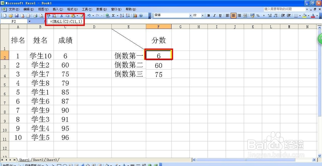Open the font size dropdown arrow

point(203,15)
